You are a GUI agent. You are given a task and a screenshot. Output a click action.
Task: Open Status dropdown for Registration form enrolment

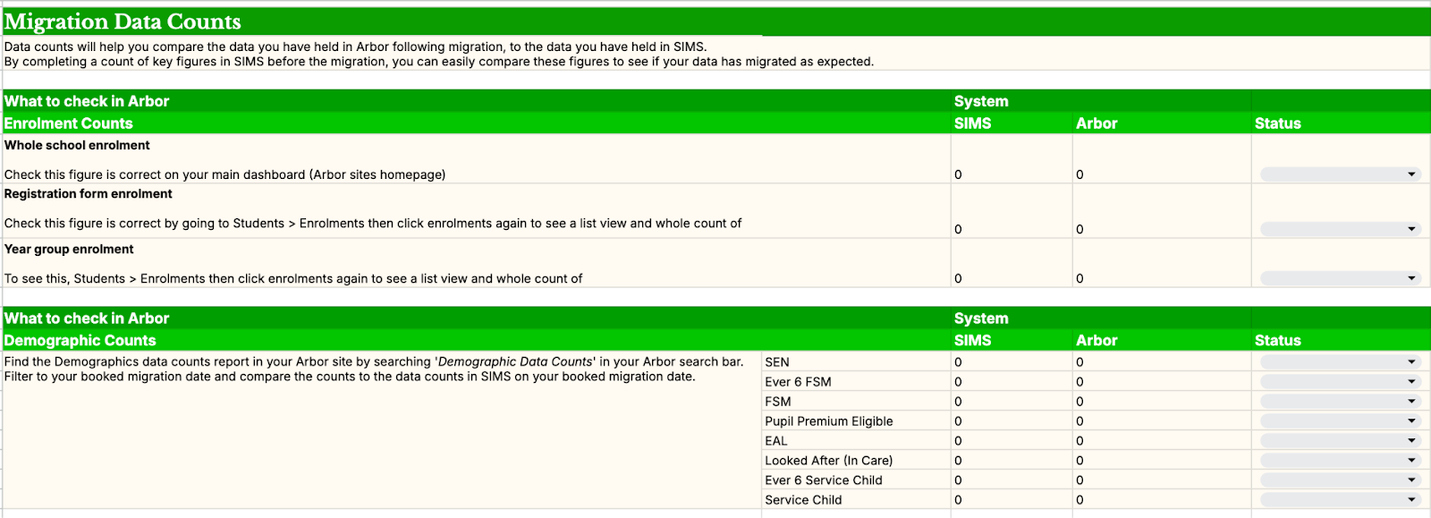(1339, 229)
